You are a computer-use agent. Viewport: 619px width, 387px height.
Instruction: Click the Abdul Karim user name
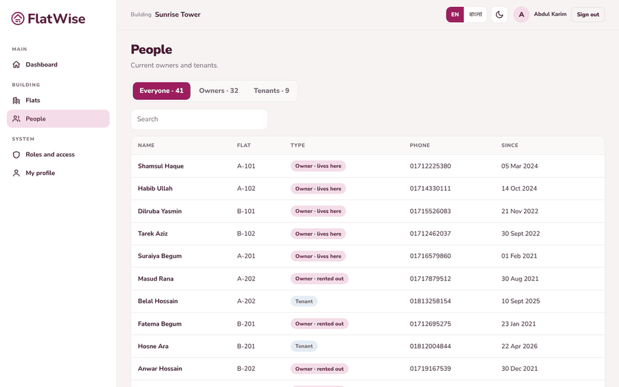click(x=550, y=14)
